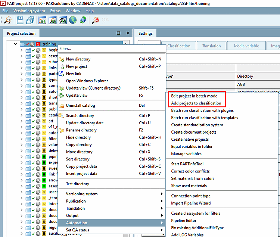Collapse the training tree node
The width and height of the screenshot is (280, 237).
16,44
